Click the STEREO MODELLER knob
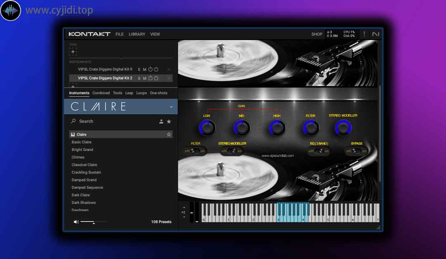Screen dimensions: 446x259 [343, 128]
